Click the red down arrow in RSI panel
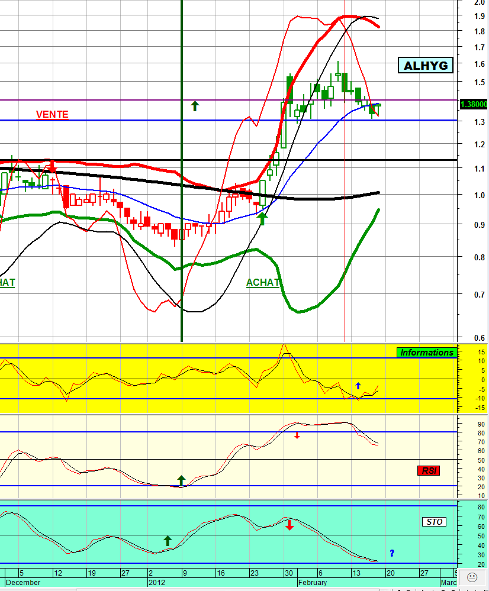The image size is (489, 591). point(297,435)
